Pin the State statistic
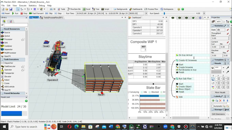The image size is (232, 130). click(x=228, y=30)
